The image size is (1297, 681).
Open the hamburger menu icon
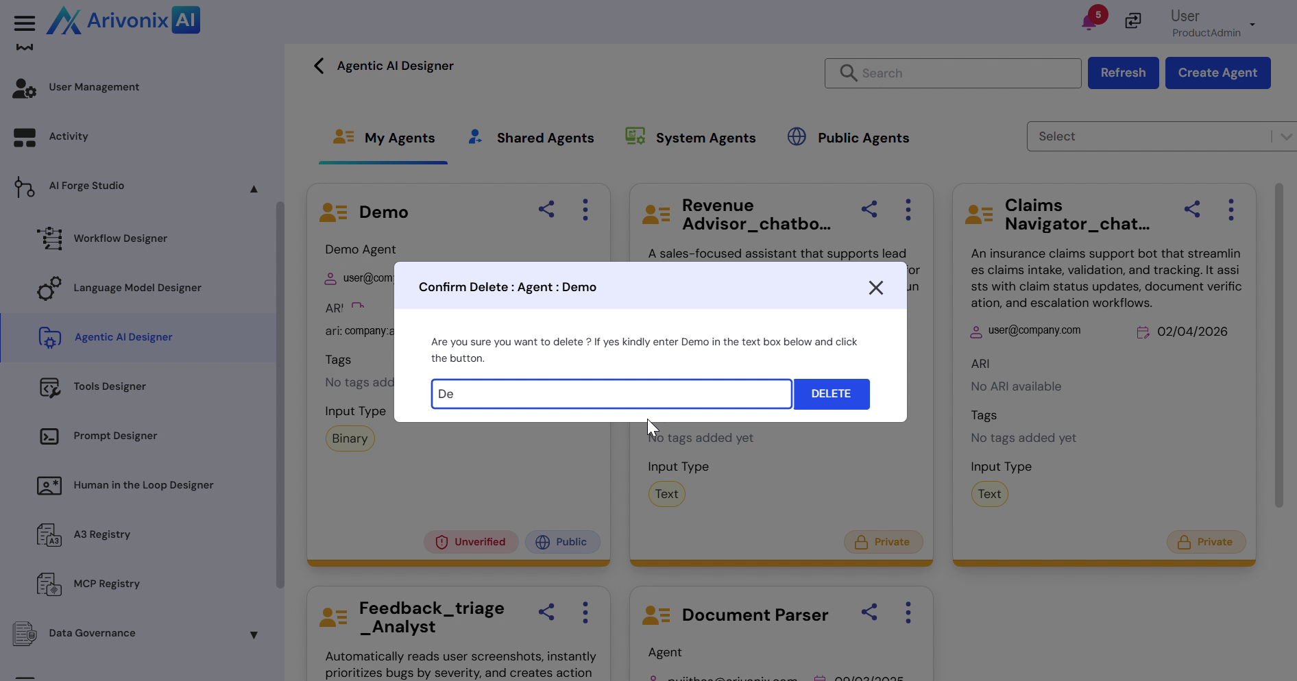pyautogui.click(x=25, y=23)
